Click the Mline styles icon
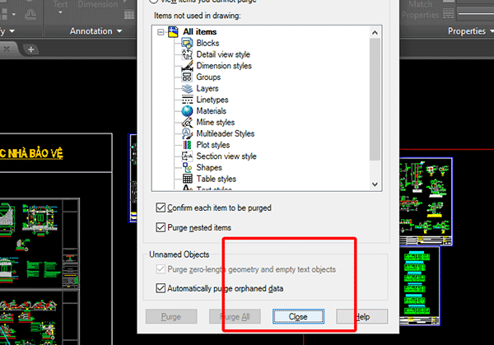Screen dimensions: 494x345 (x=187, y=123)
